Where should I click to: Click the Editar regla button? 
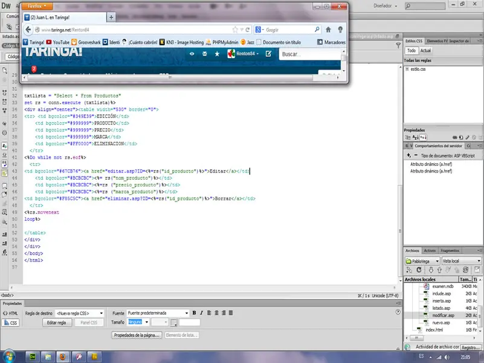pos(57,323)
